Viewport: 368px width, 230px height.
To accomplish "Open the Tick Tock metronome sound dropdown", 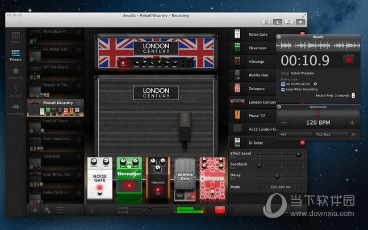I will (x=332, y=134).
